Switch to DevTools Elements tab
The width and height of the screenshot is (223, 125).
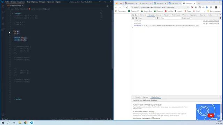(143, 15)
